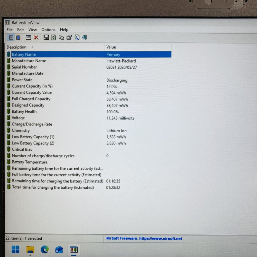The height and width of the screenshot is (257, 257).
Task: Click the Copy Selected Items icon
Action: pyautogui.click(x=61, y=38)
